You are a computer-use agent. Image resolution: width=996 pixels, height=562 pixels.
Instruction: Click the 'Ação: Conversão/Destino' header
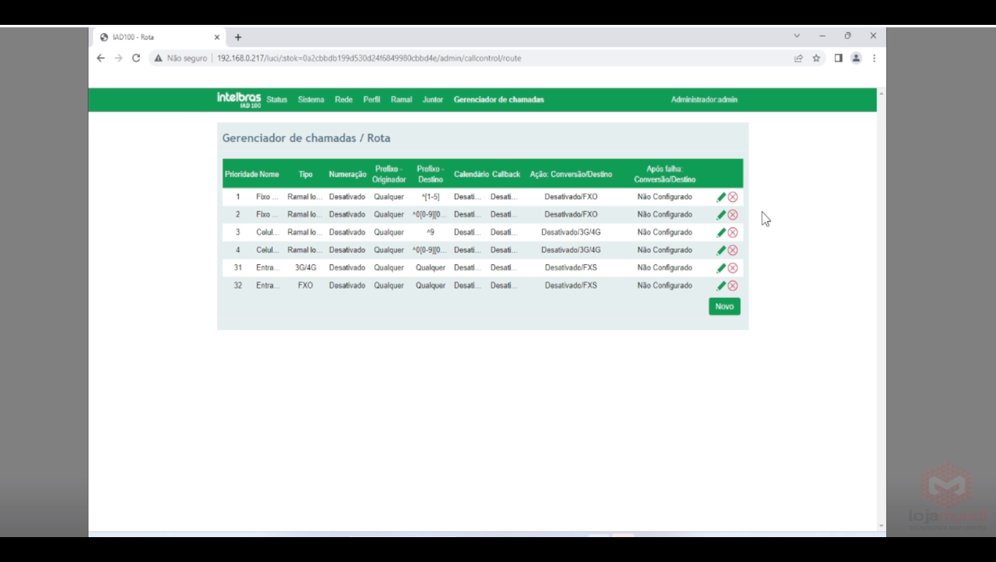coord(571,174)
